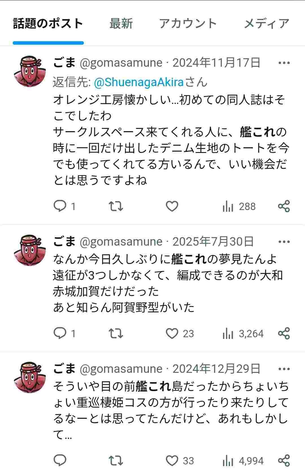Screen dimensions: 305x476
Task: Like the 2024年11月17日 post
Action: 172,206
